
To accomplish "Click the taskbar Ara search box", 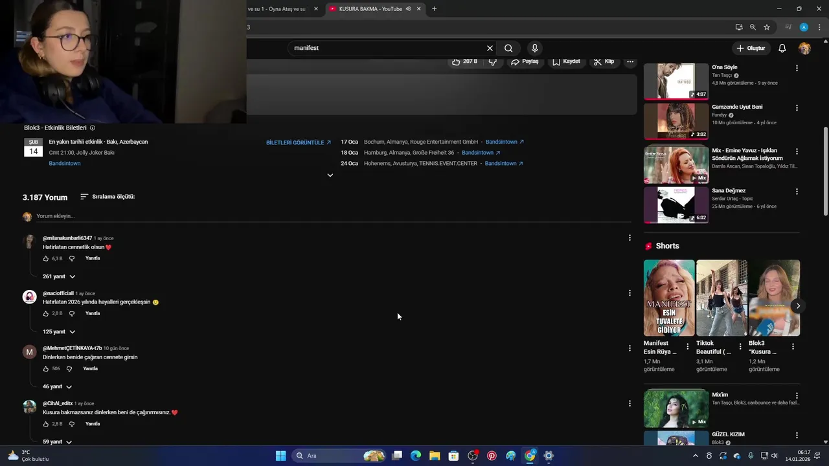I will point(339,456).
